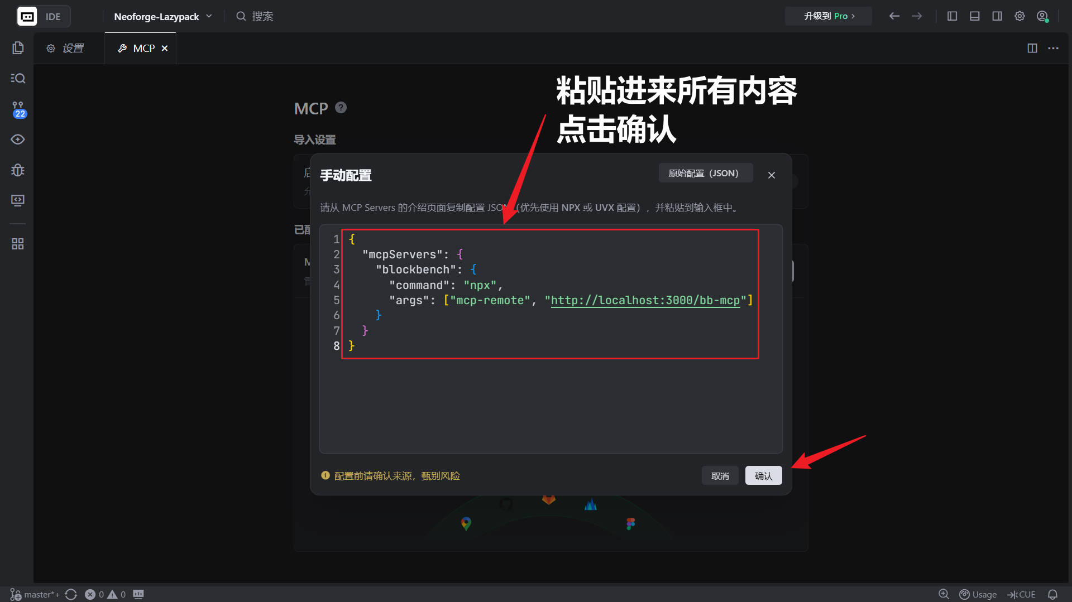
Task: Navigate forward with the right arrow
Action: tap(917, 16)
